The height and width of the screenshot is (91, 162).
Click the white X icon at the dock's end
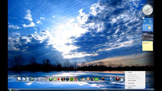point(122,79)
